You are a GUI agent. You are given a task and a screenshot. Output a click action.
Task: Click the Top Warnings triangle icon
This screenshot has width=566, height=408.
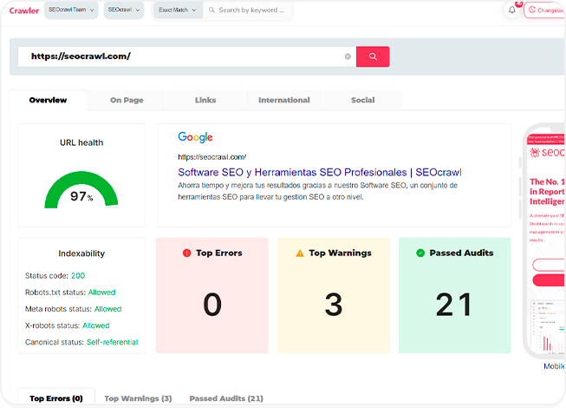pyautogui.click(x=300, y=253)
